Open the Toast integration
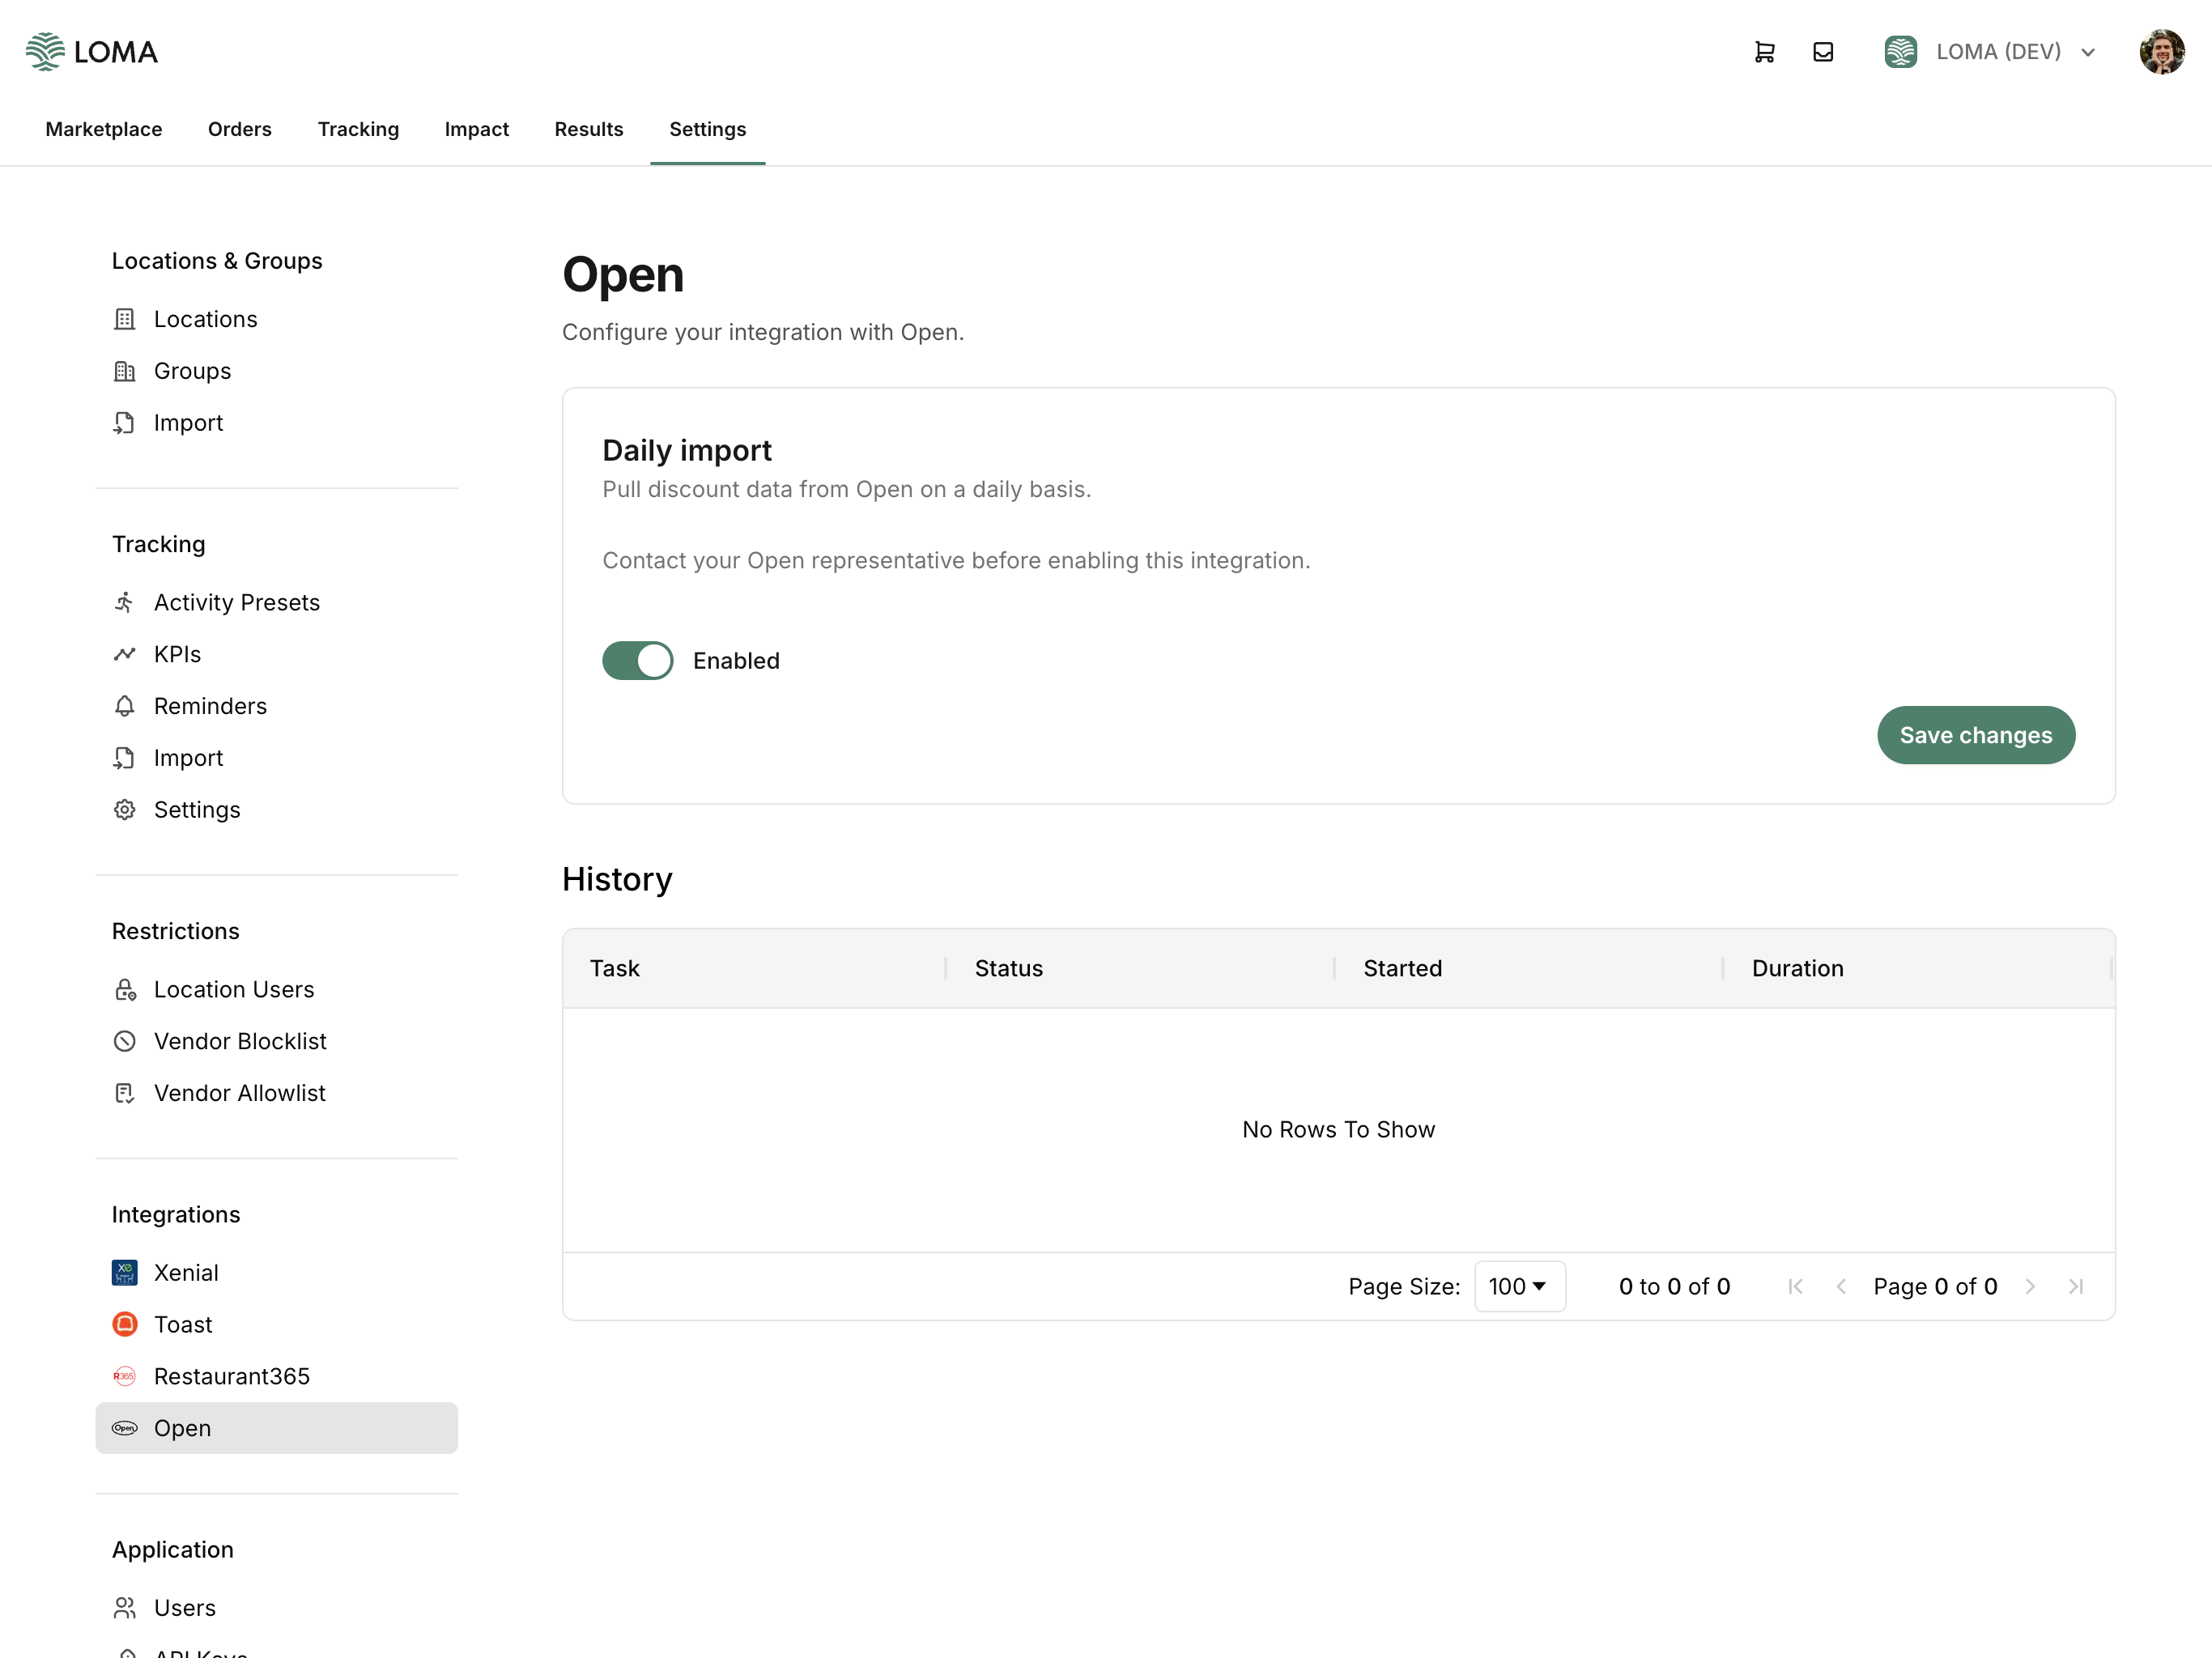The image size is (2212, 1658). (183, 1324)
